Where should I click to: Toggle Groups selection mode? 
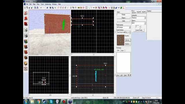coord(123,14)
